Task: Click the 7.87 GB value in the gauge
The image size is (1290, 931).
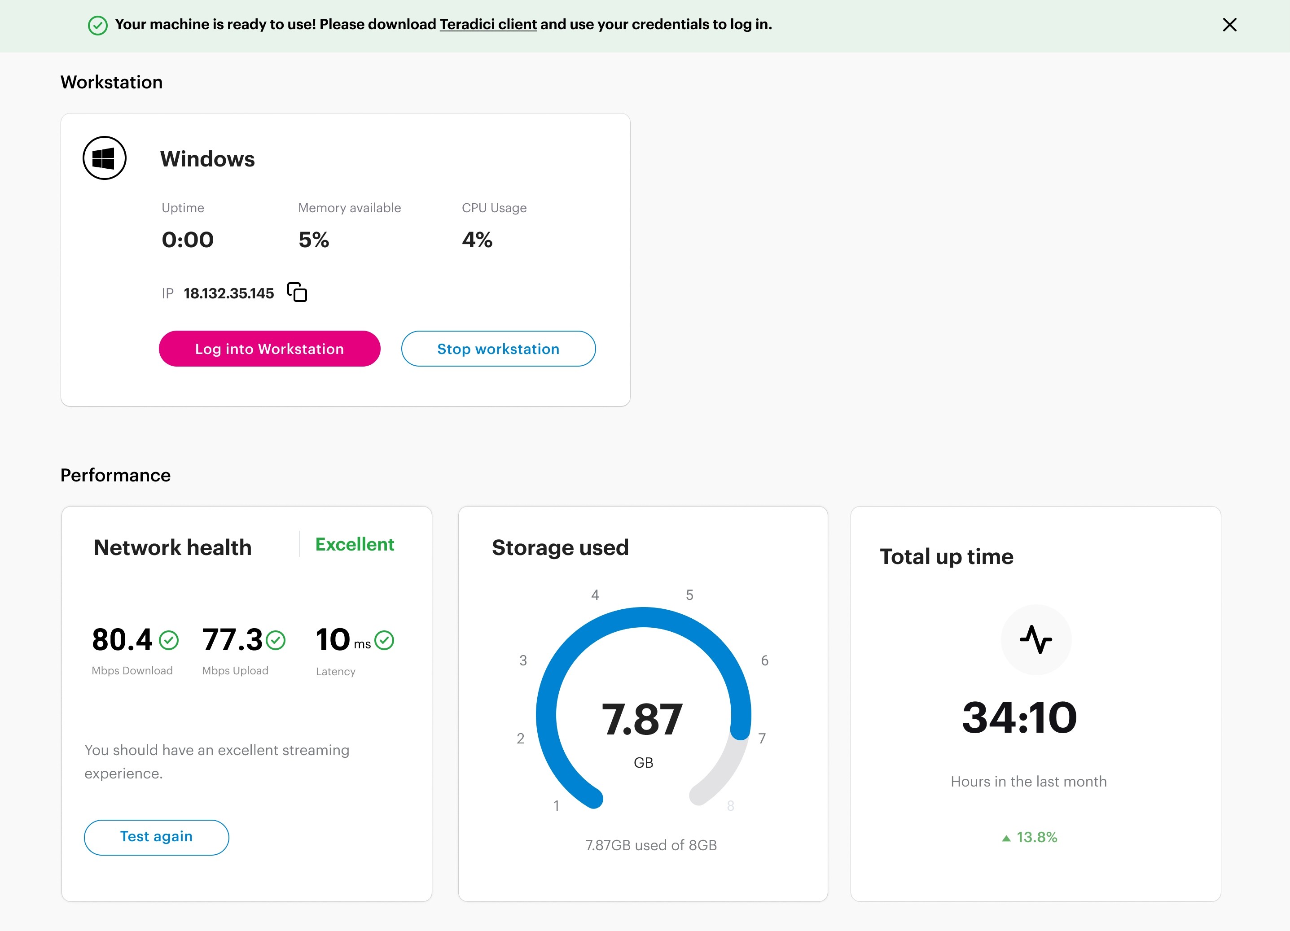Action: (641, 720)
